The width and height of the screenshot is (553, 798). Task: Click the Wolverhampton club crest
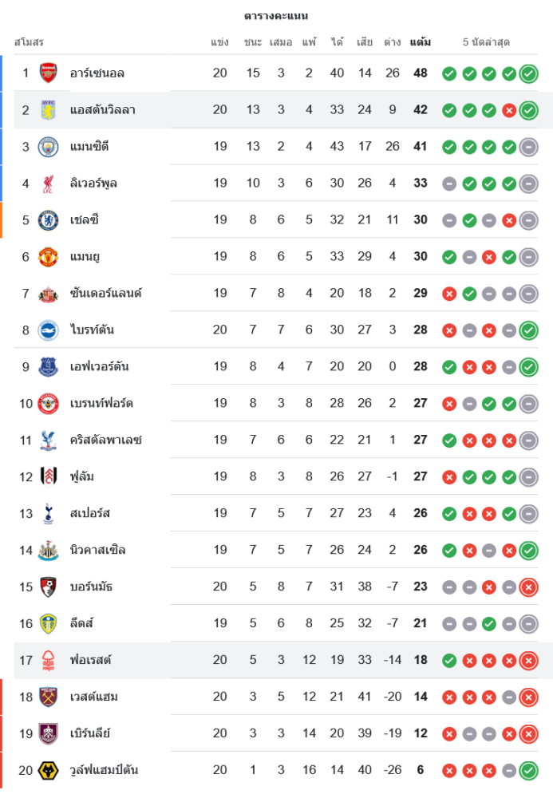tap(49, 771)
